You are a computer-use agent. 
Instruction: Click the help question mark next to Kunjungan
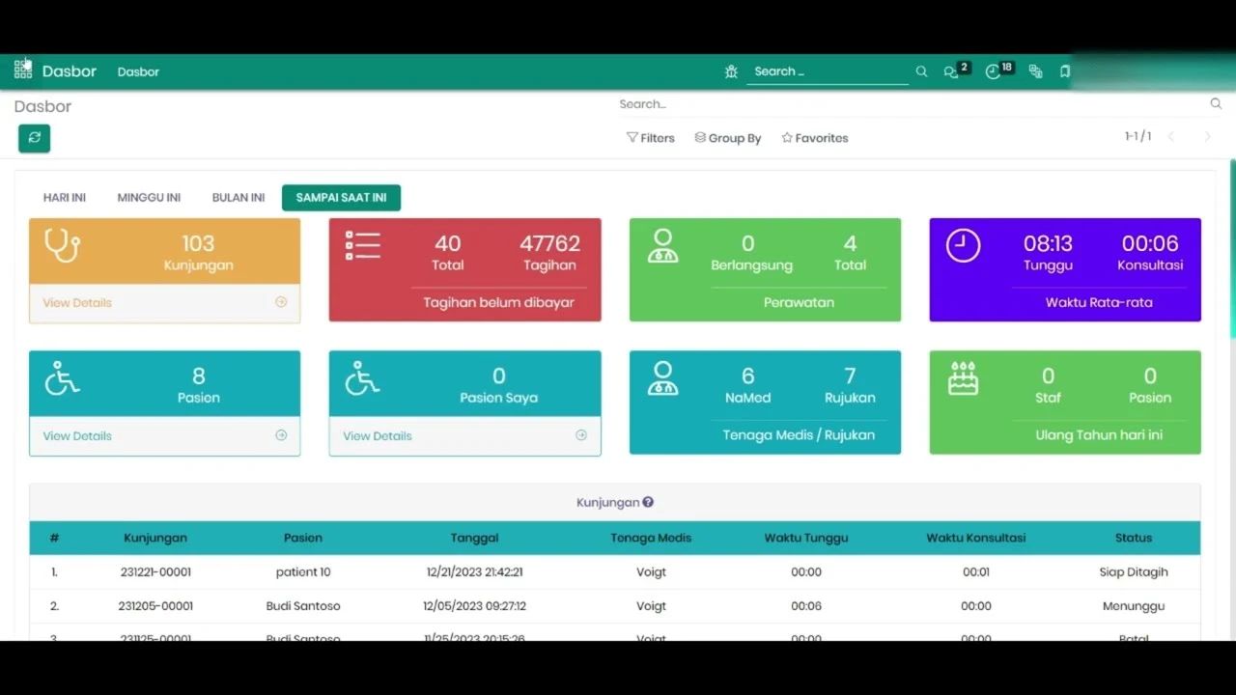click(x=648, y=501)
